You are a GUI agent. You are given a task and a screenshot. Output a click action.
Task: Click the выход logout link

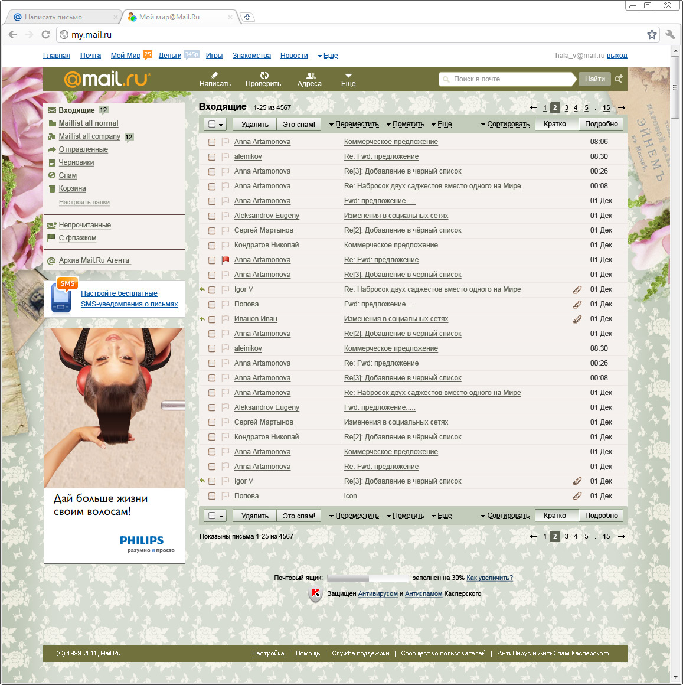point(617,56)
